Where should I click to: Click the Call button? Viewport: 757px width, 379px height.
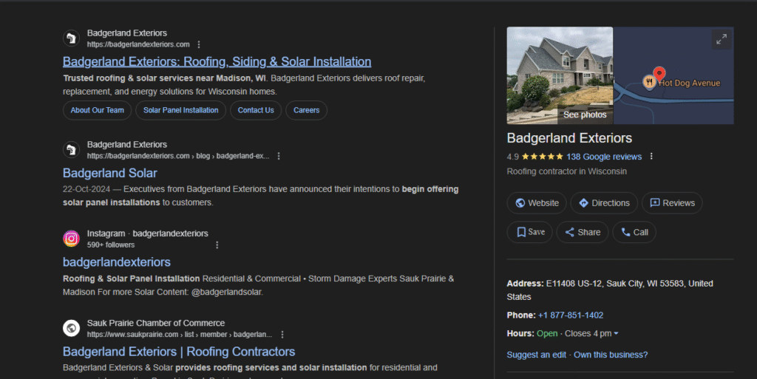coord(634,232)
